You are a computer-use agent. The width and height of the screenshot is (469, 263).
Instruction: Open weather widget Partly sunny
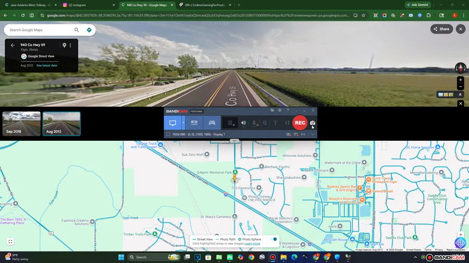(x=17, y=257)
